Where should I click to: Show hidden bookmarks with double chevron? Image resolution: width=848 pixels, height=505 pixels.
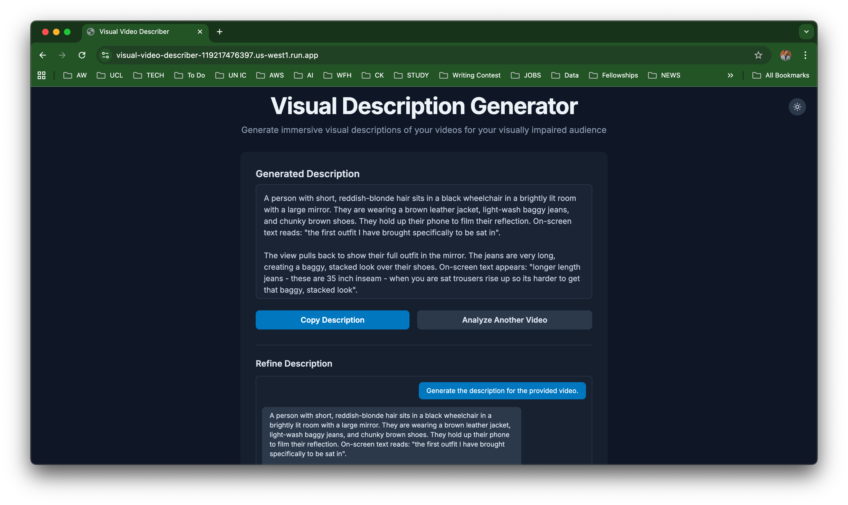tap(730, 75)
